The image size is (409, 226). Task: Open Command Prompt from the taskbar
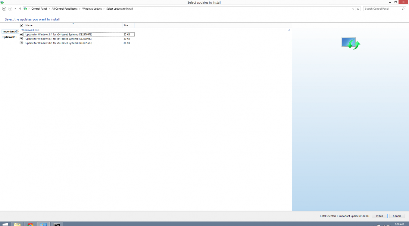pos(57,224)
